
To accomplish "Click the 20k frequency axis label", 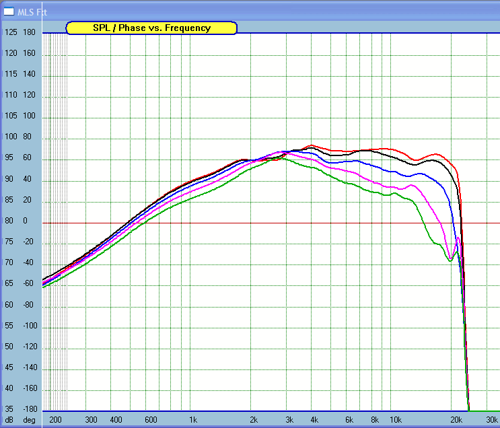I will pos(456,420).
